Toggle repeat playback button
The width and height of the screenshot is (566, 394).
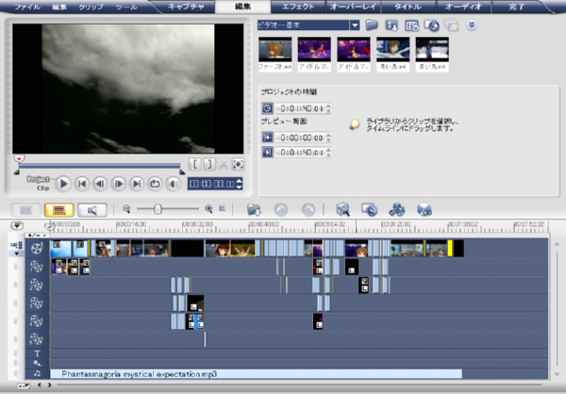click(155, 184)
